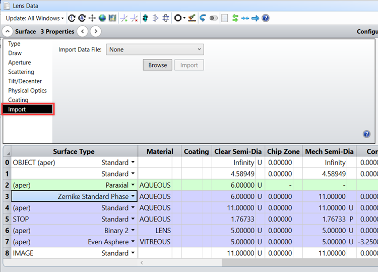Click the blank sheet icon in the toolbar

225,18
